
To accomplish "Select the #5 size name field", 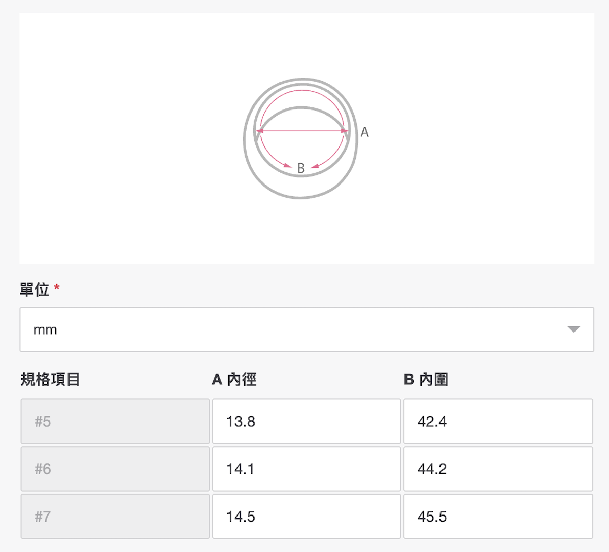I will coord(115,421).
